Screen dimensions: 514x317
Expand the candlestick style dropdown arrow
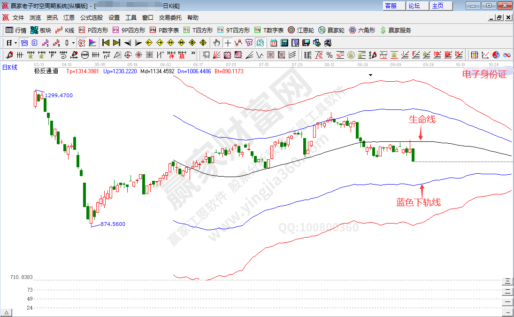(73, 43)
